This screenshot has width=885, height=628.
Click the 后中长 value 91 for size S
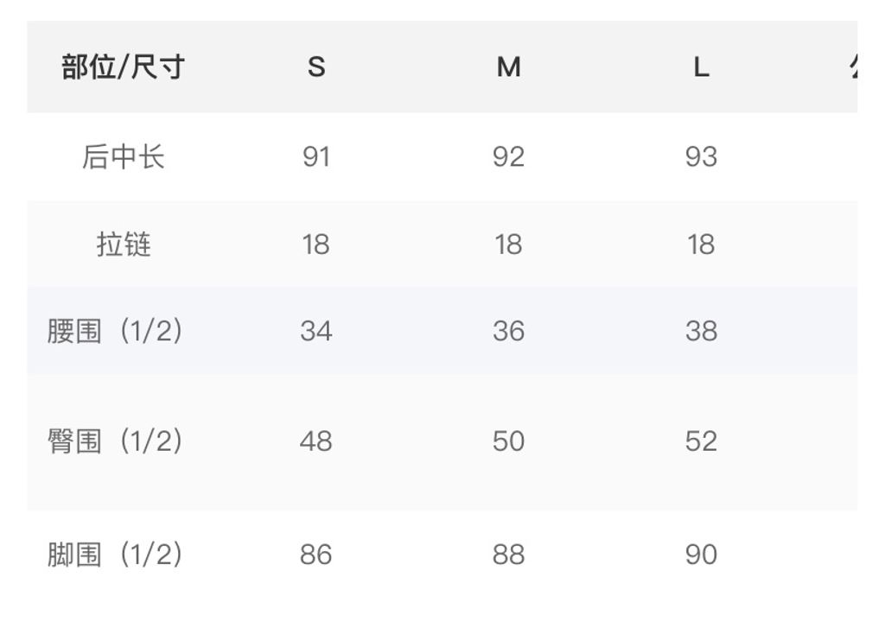pos(316,157)
